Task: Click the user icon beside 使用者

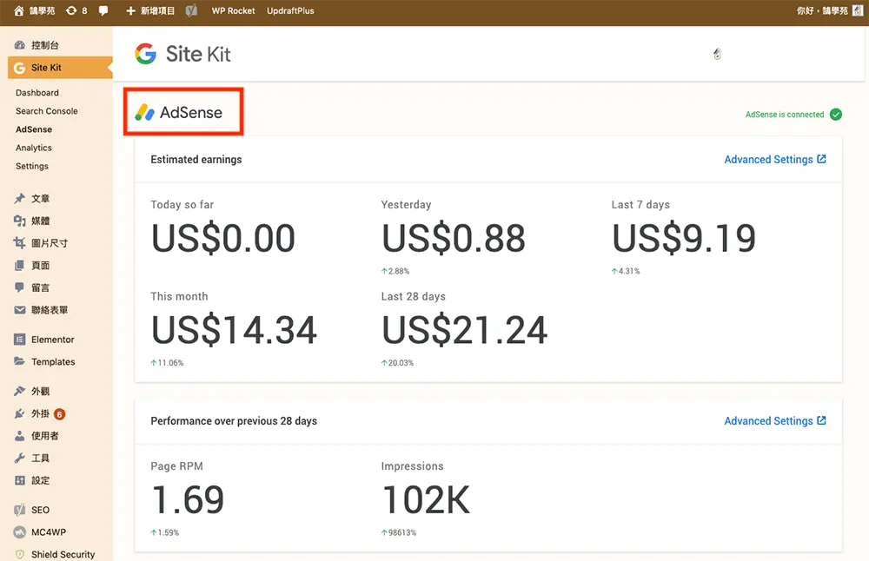Action: click(x=19, y=436)
